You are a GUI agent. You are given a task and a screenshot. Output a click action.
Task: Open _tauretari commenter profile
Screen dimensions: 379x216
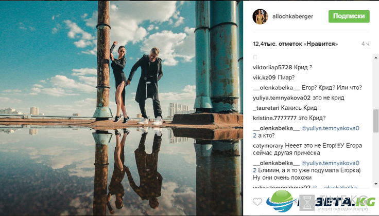click(266, 108)
